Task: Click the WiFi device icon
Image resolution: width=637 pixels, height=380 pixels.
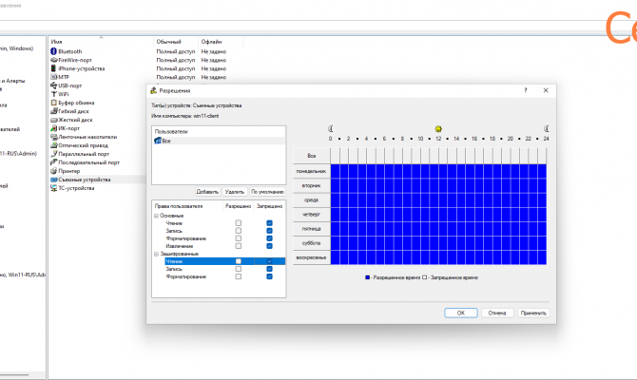Action: tap(53, 94)
